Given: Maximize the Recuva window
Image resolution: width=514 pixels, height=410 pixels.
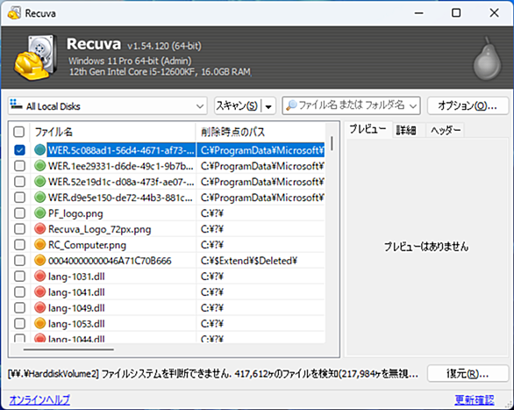Looking at the screenshot, I should [x=456, y=13].
